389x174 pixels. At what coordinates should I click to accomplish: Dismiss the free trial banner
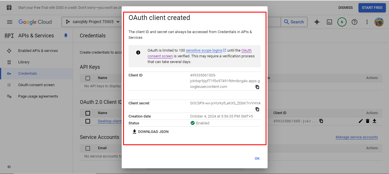(345, 8)
